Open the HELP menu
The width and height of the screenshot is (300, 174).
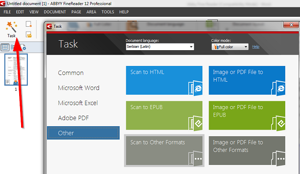tap(124, 12)
